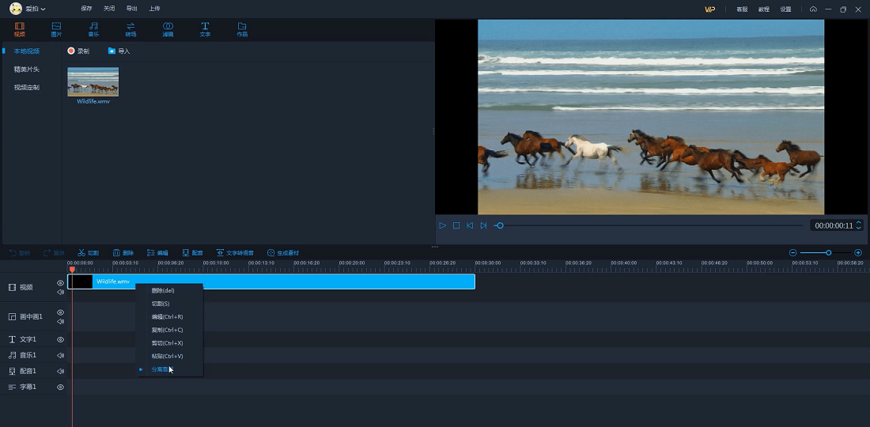Open the 文字 (Text) tab
Screen dimensions: 870x427
pos(205,29)
